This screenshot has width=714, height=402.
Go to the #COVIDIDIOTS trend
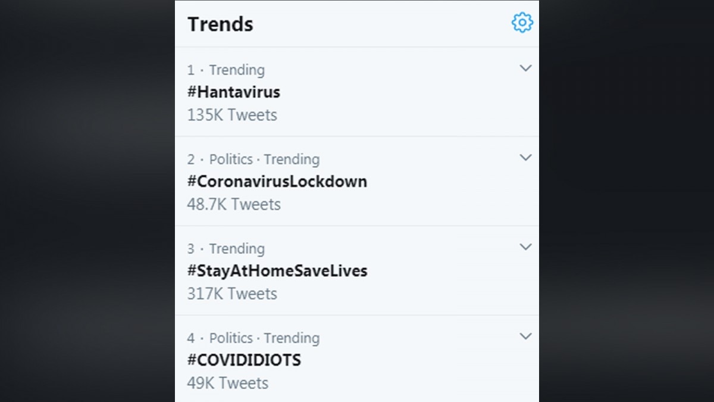[x=244, y=360]
